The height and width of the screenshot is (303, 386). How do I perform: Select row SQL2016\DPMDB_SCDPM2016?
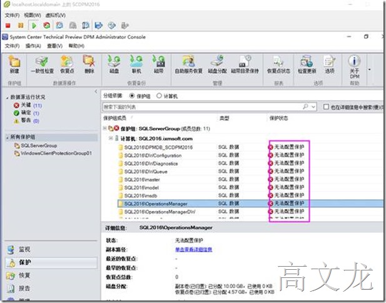(251, 147)
